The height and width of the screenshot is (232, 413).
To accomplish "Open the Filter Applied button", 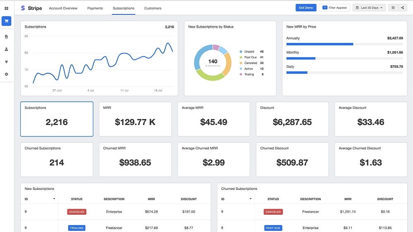I will tap(334, 7).
